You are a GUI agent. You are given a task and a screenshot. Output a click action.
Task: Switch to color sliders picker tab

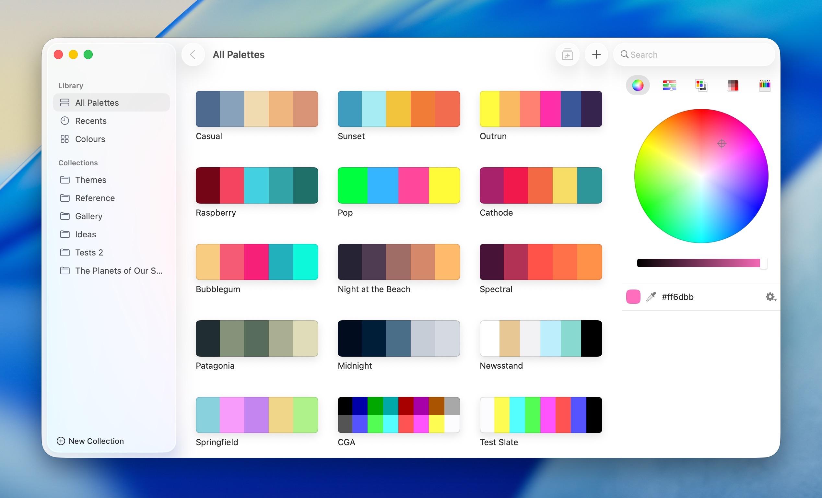669,86
